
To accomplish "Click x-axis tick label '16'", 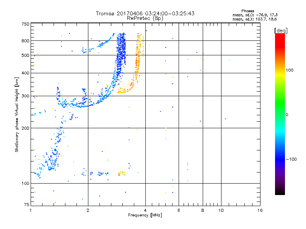I will pyautogui.click(x=260, y=210).
